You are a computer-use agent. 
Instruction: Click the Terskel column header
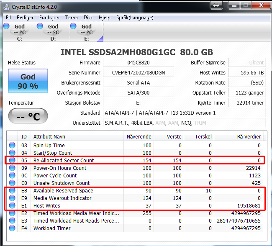click(x=199, y=136)
